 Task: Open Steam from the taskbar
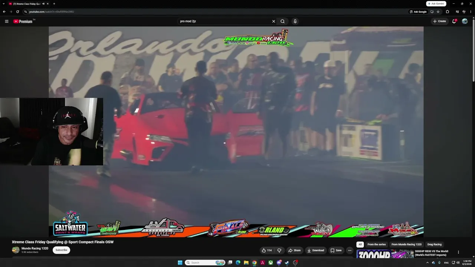[x=287, y=263]
